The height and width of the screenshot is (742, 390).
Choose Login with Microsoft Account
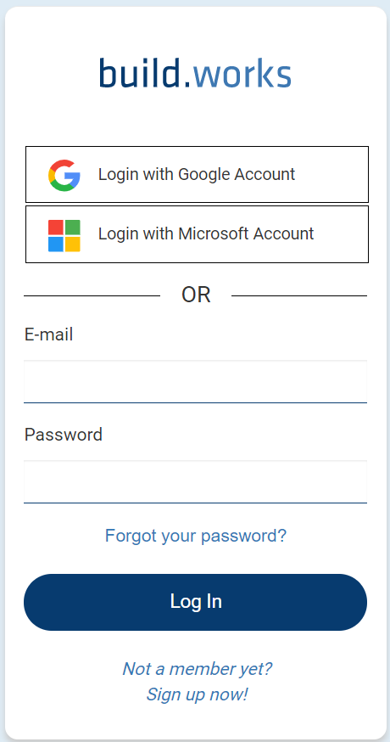click(x=198, y=234)
